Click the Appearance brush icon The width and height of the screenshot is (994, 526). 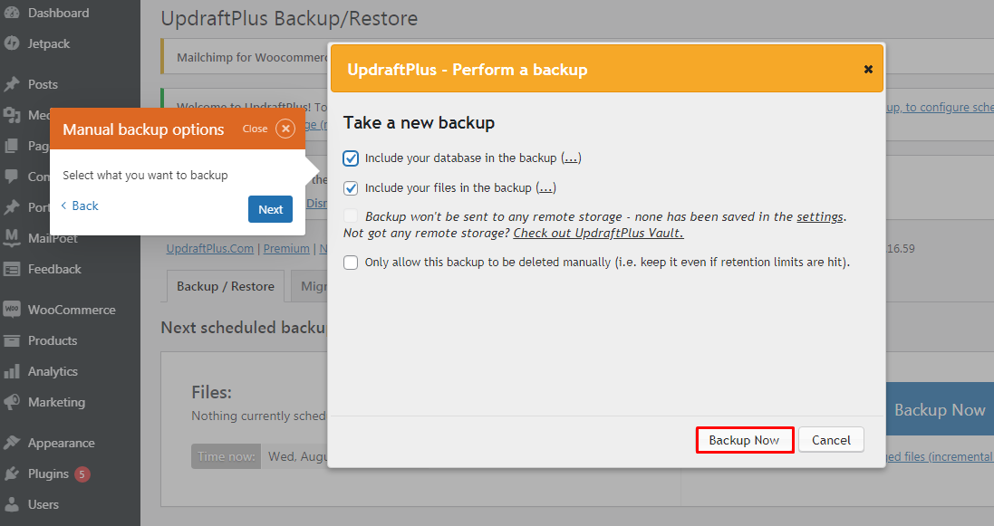pos(12,443)
